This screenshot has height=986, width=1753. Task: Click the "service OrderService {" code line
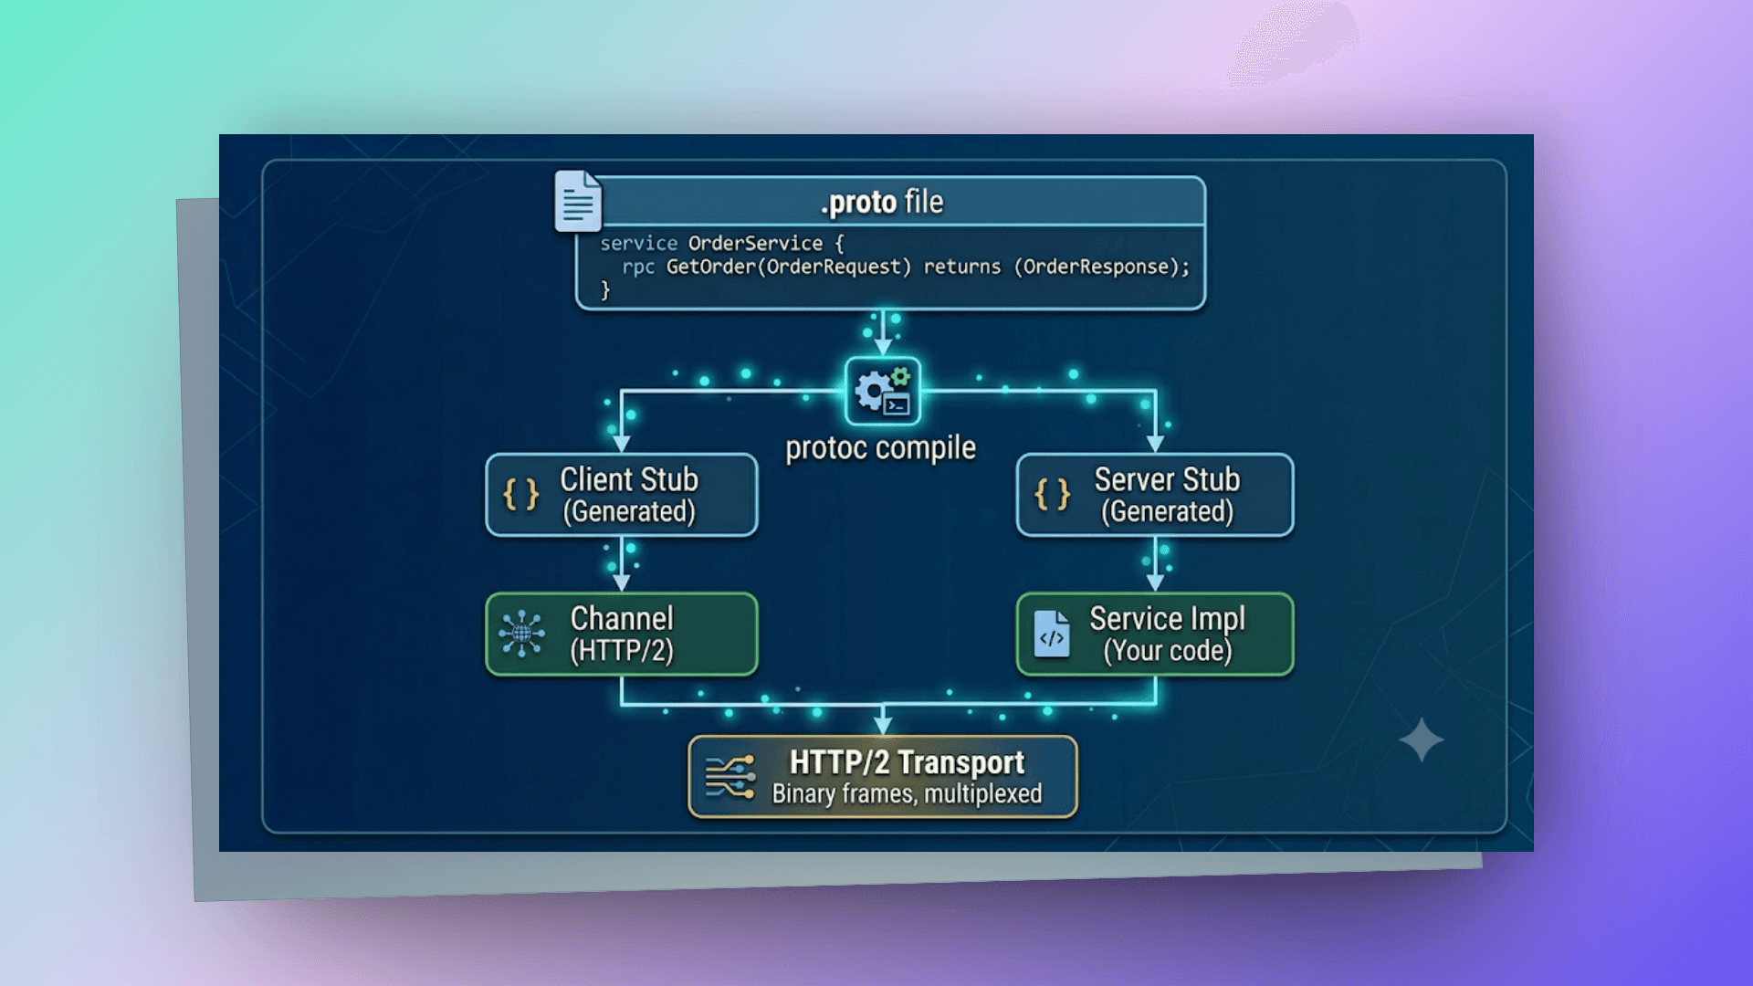pos(722,244)
